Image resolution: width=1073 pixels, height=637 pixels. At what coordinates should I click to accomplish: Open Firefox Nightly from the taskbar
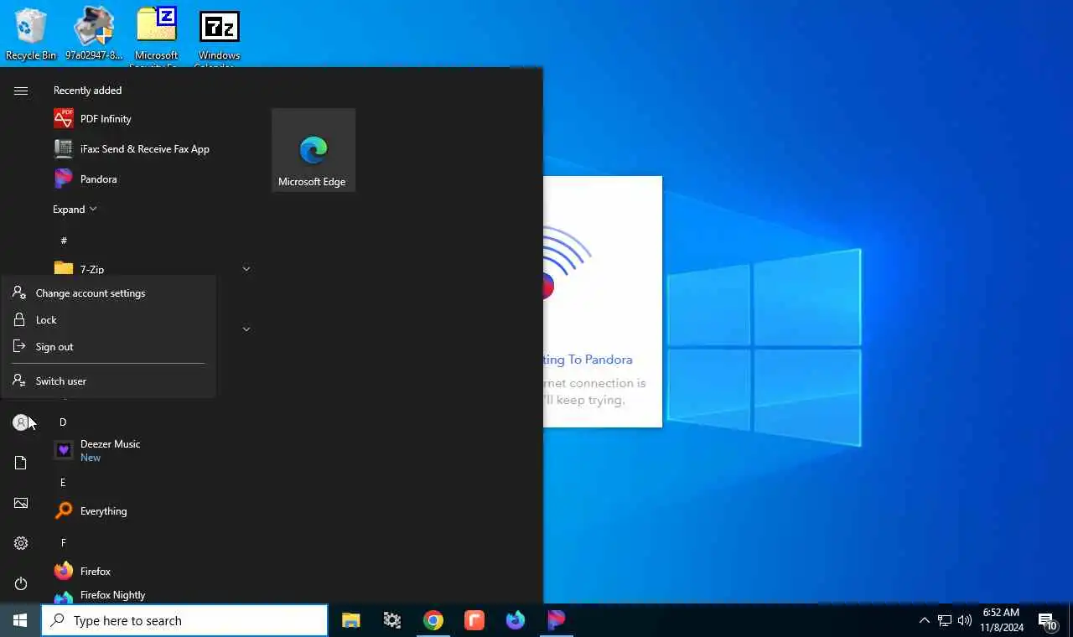click(516, 620)
